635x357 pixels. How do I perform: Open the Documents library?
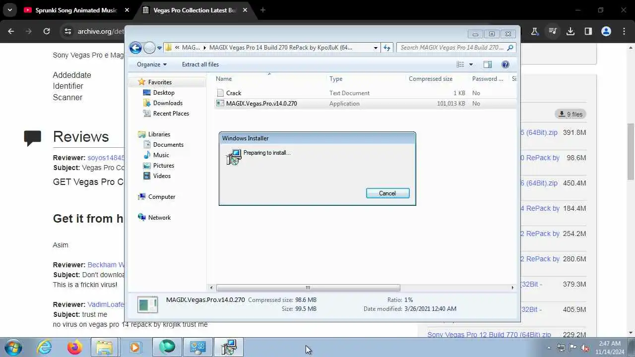pos(168,145)
